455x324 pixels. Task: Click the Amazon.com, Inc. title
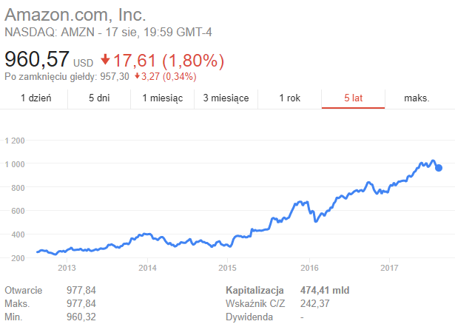[75, 15]
